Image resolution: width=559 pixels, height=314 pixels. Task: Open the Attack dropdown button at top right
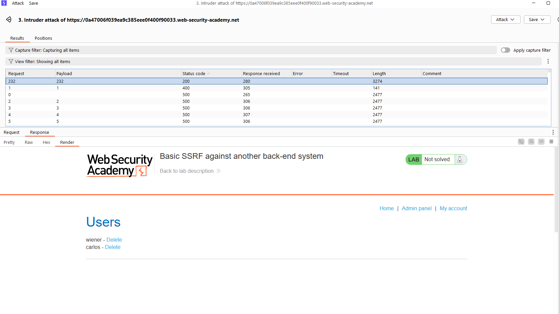pyautogui.click(x=506, y=20)
